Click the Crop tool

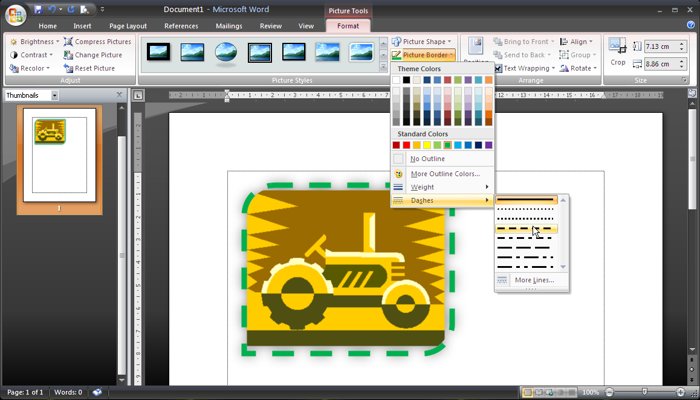coord(618,51)
